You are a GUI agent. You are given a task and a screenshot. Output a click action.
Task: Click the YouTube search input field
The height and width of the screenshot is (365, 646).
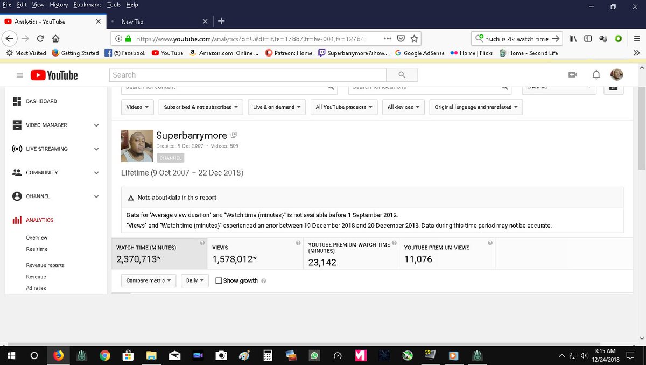(x=248, y=75)
